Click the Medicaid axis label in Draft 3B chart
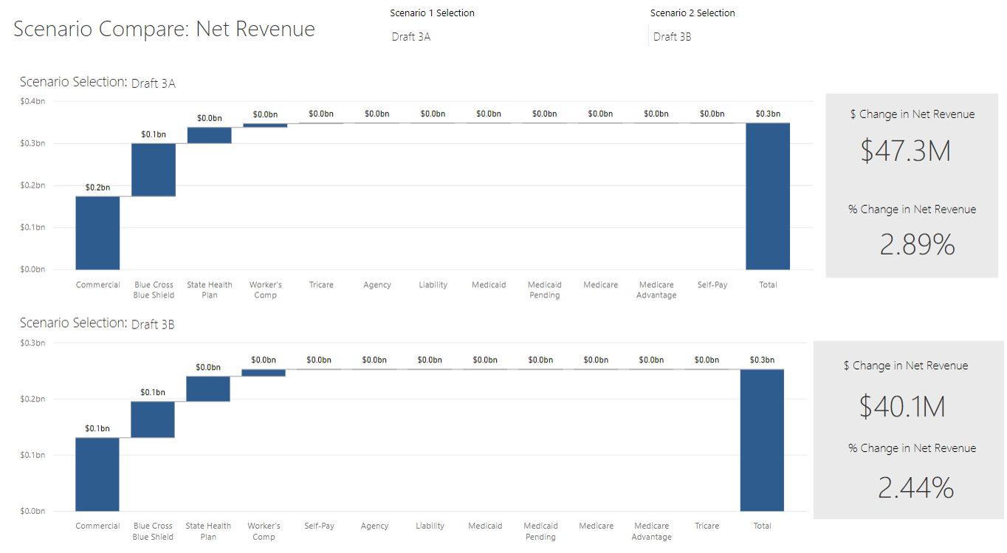The image size is (1007, 553). 485,526
